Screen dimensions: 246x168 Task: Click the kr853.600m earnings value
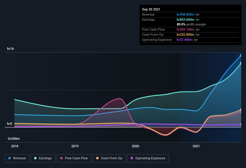pos(185,19)
